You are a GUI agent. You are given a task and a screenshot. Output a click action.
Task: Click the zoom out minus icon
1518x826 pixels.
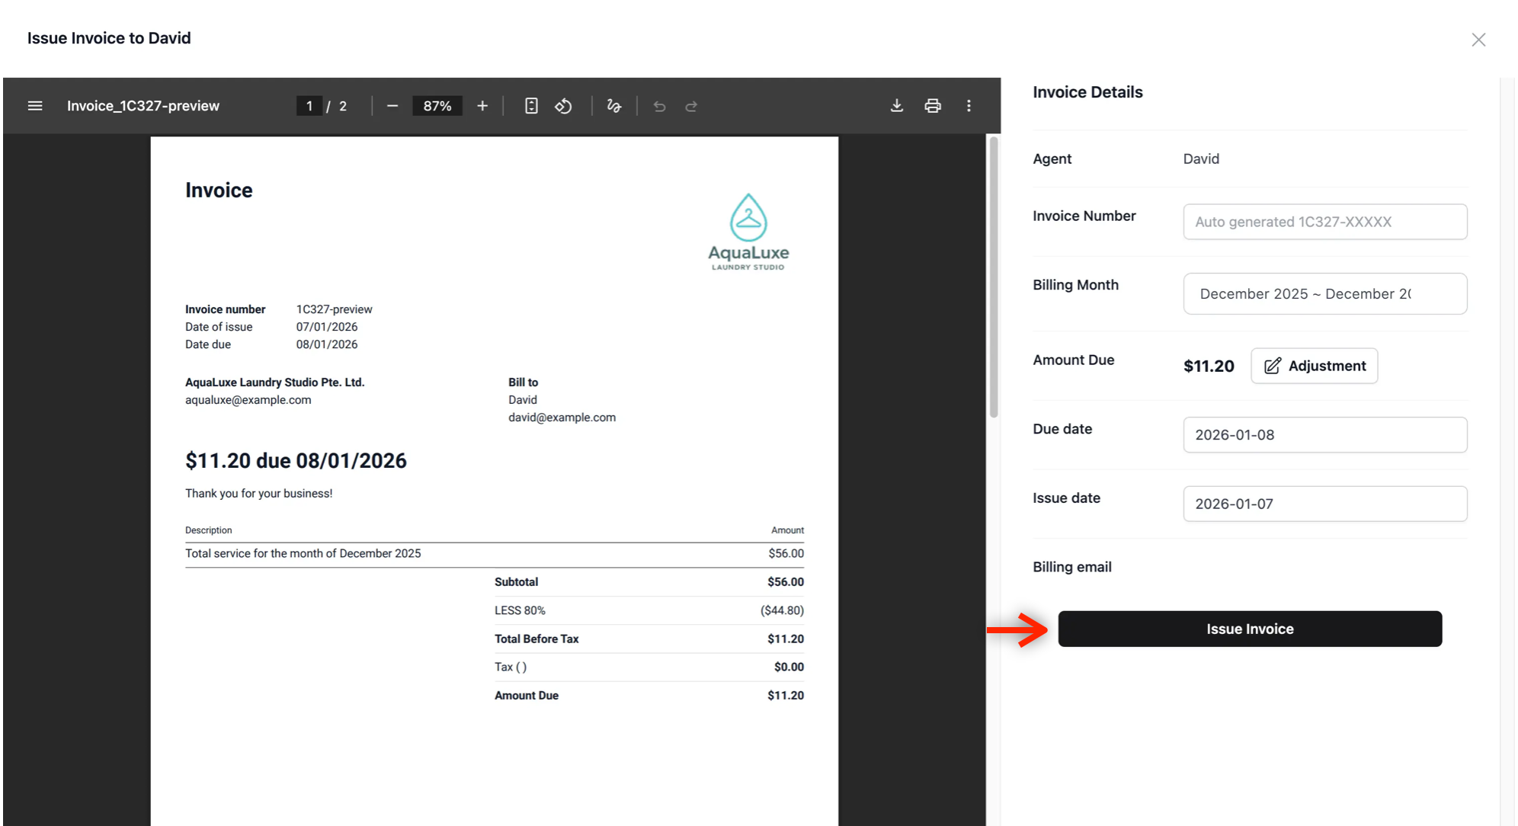[392, 106]
